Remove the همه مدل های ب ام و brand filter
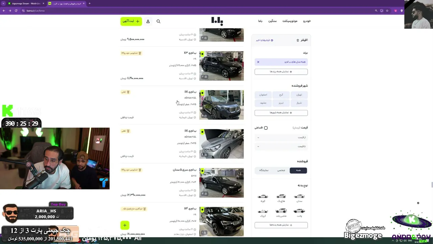Image resolution: width=433 pixels, height=244 pixels. [x=258, y=62]
